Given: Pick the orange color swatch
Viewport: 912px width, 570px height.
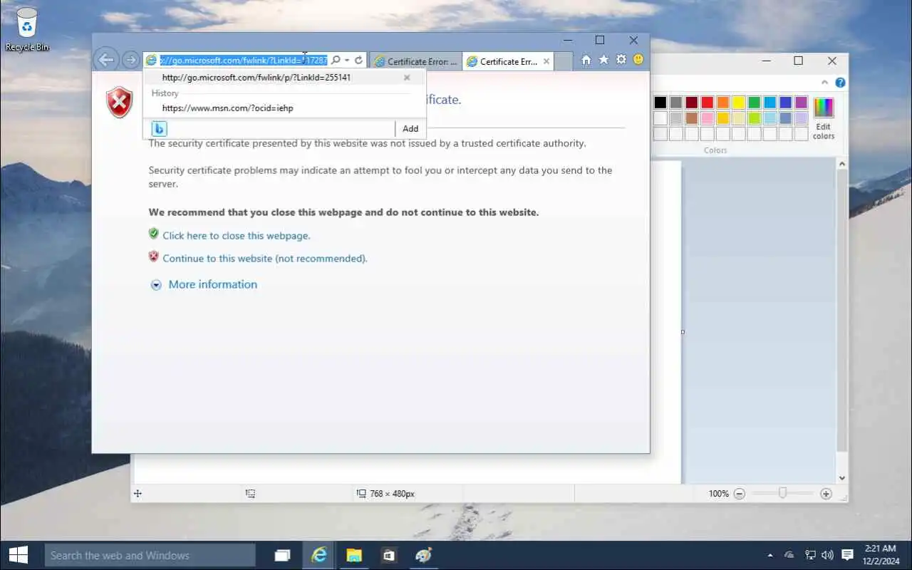Looking at the screenshot, I should (723, 103).
